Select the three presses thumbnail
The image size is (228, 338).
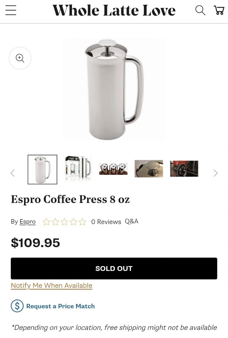click(113, 168)
